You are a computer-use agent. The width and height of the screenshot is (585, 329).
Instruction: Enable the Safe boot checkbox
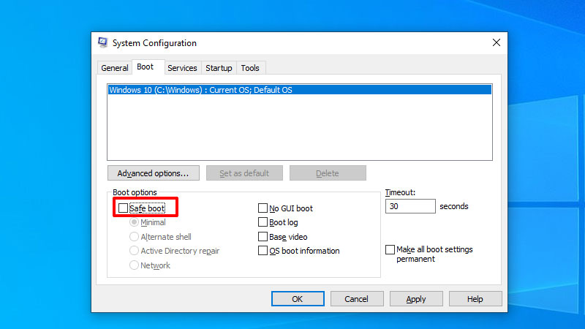123,208
